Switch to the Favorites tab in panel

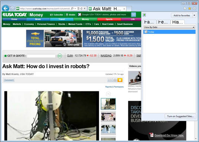pos(150,22)
